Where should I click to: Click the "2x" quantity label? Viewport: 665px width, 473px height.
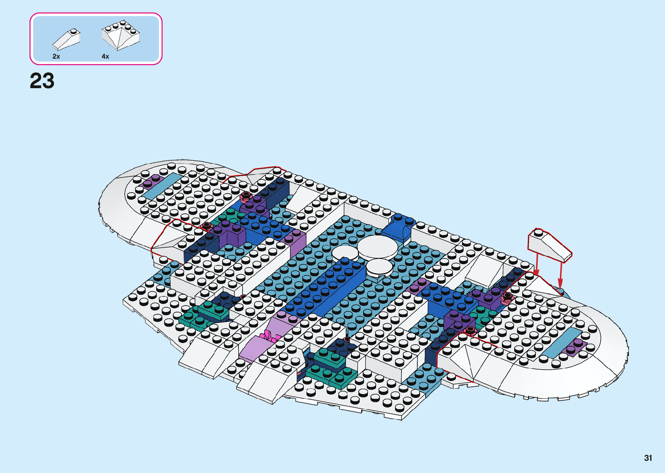point(56,56)
